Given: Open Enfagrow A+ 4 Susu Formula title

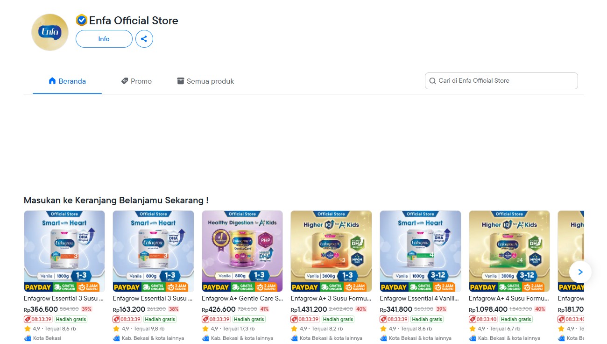Looking at the screenshot, I should (x=509, y=298).
